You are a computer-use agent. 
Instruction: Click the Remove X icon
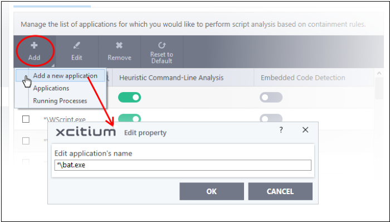[x=119, y=45]
